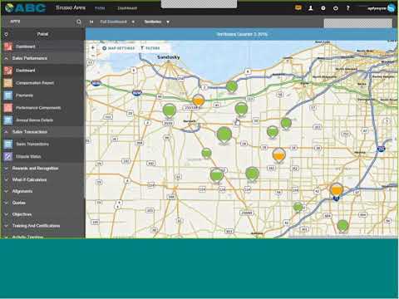Click the search magnifier beside the apps field
399x299 pixels.
point(79,22)
